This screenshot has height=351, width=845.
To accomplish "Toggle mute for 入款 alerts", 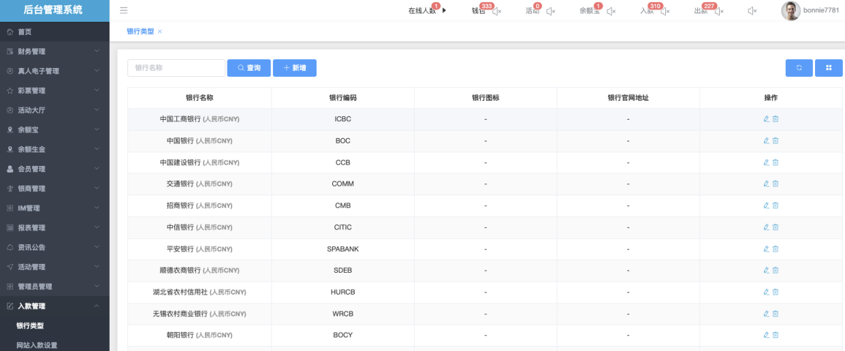I will tap(665, 11).
